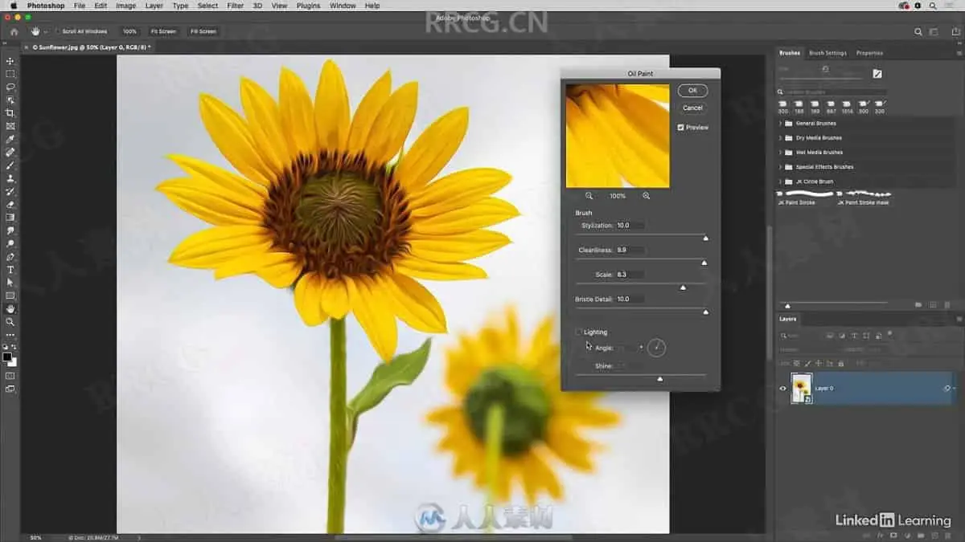Screen dimensions: 965x542
Task: Pick the Hand tool in the toolbar
Action: [x=10, y=308]
